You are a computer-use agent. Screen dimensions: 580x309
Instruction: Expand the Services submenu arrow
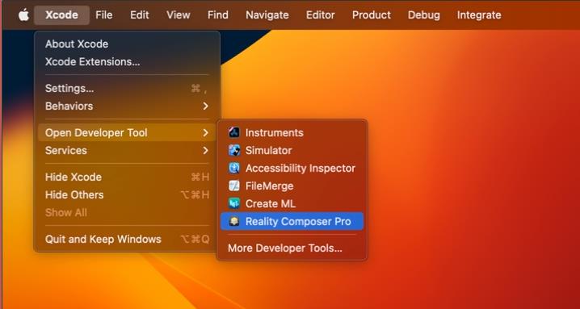pos(206,150)
